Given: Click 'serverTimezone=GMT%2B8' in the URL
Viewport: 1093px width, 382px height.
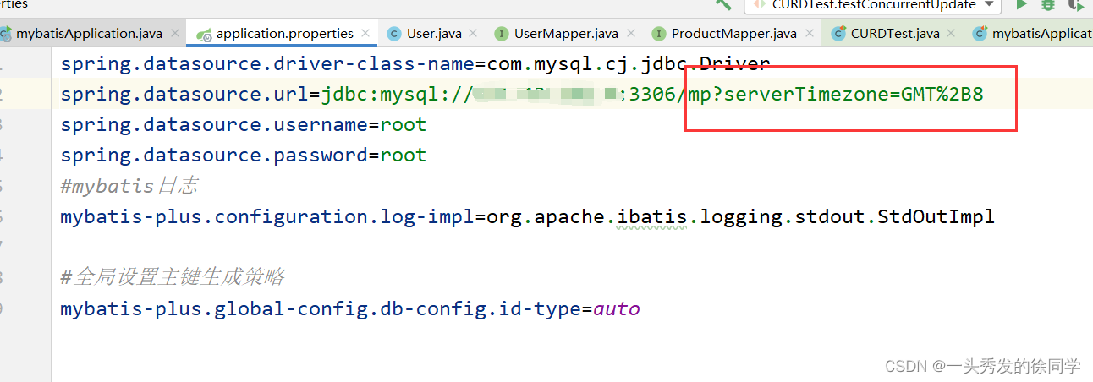Looking at the screenshot, I should click(854, 94).
